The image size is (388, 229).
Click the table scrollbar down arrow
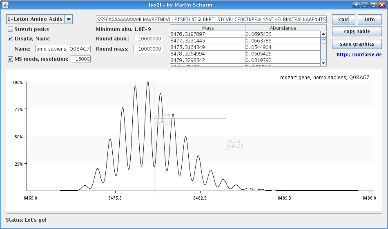(323, 63)
